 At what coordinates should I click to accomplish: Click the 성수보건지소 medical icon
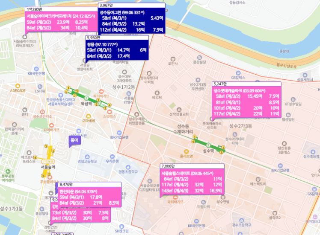click(42, 112)
